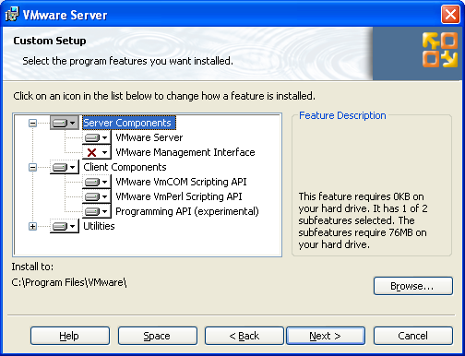The height and width of the screenshot is (356, 465).
Task: Select the Client Components label
Action: [x=125, y=167]
